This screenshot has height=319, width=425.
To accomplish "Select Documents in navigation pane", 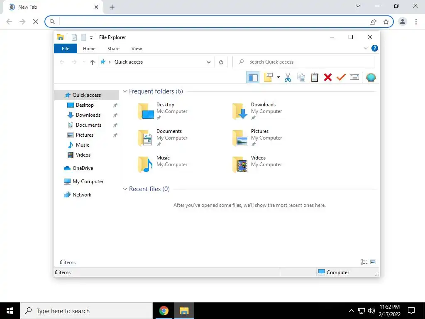I will (88, 125).
